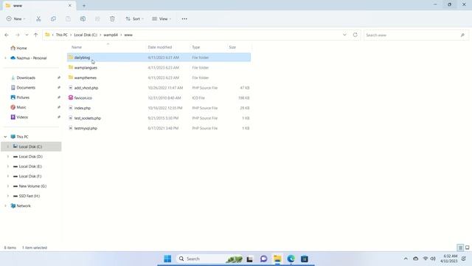Expand the SSD Fast (H:) node
The height and width of the screenshot is (266, 472).
point(8,196)
